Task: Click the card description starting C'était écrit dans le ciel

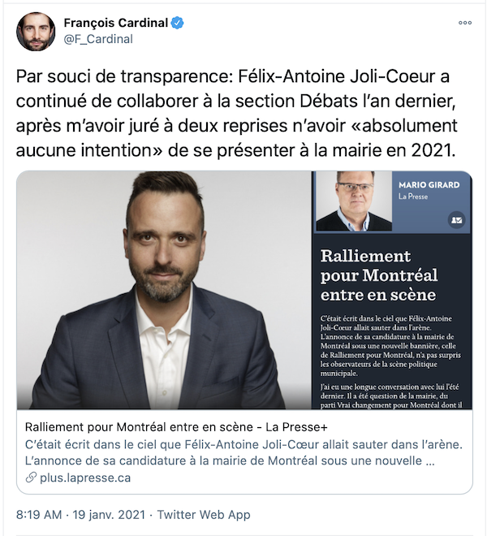Action: 243,452
